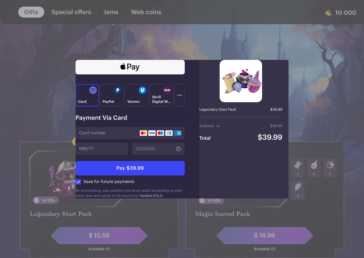Open the Xsolla's EULA link

coord(151,196)
